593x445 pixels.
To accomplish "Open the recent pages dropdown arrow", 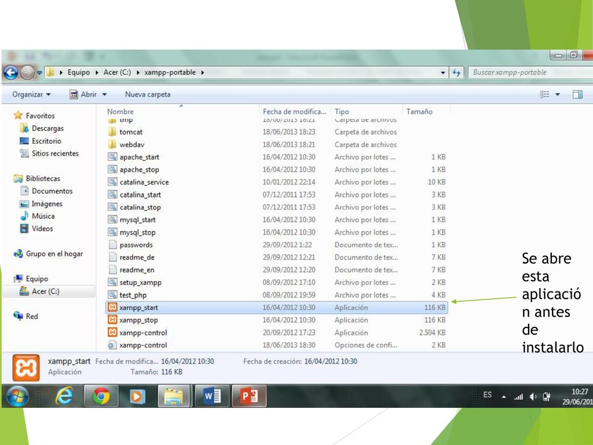I will tap(39, 72).
